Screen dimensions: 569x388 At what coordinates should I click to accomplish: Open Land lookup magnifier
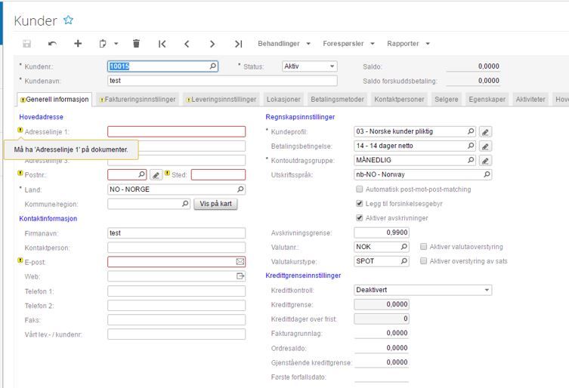pyautogui.click(x=240, y=189)
